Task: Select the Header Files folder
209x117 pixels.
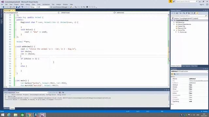Action: point(182,26)
